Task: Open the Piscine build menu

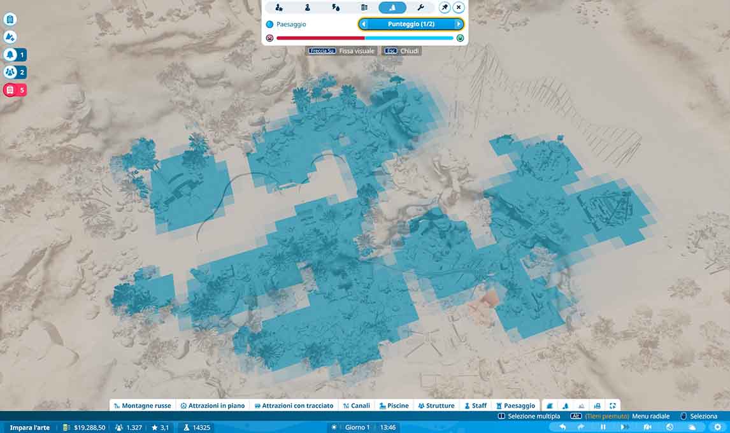Action: (x=394, y=406)
